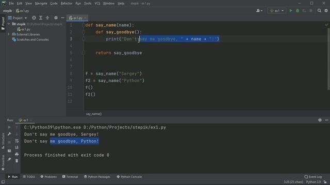Clear the Run console with the trash icon
The image size is (330, 185).
[17, 161]
